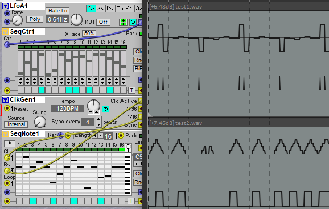Adjust the SeqCtr1 step 16 slider handle
Image resolution: width=329 pixels, height=209 pixels.
point(123,66)
